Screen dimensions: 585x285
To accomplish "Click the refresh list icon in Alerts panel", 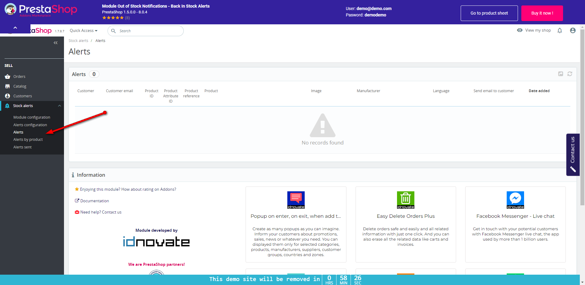I will (x=570, y=74).
